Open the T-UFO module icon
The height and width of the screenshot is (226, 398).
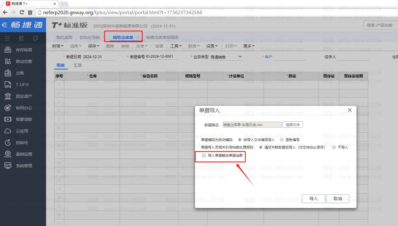point(8,85)
